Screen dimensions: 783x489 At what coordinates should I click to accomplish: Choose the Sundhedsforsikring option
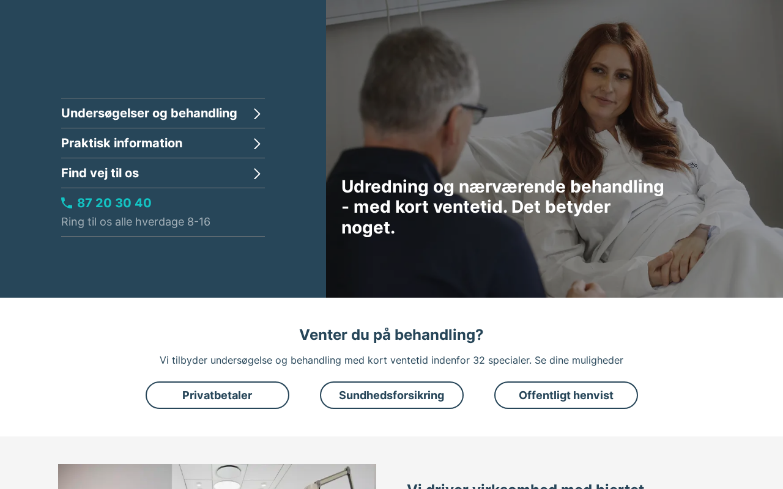[x=391, y=395]
